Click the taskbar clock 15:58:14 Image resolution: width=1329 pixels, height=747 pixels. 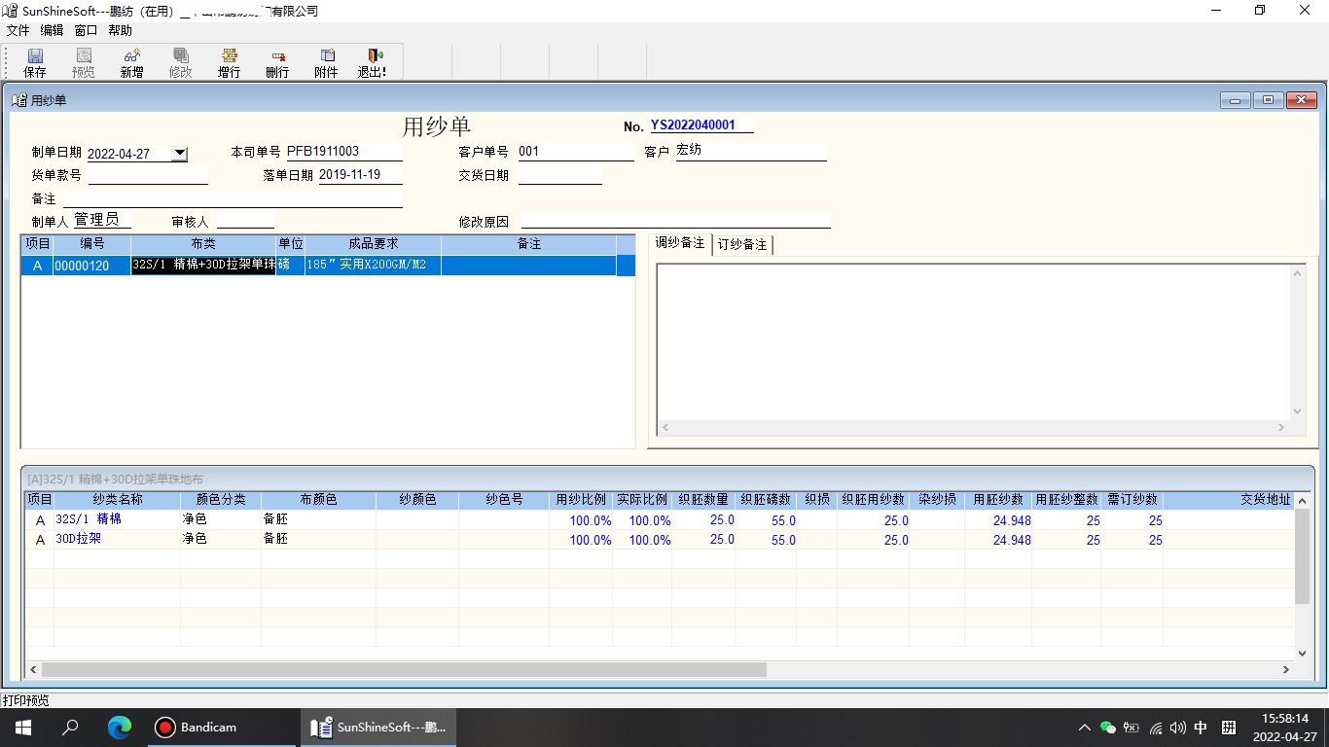coord(1284,719)
